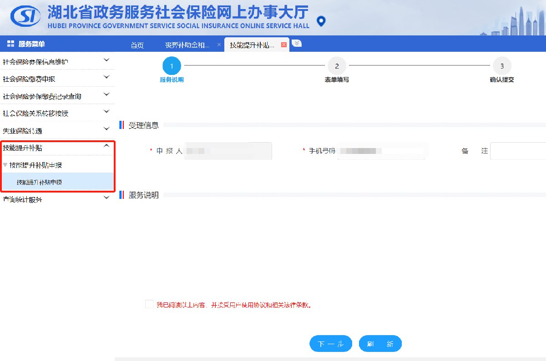Collapse 技能提升补贴申报 tree node triangle

5,165
